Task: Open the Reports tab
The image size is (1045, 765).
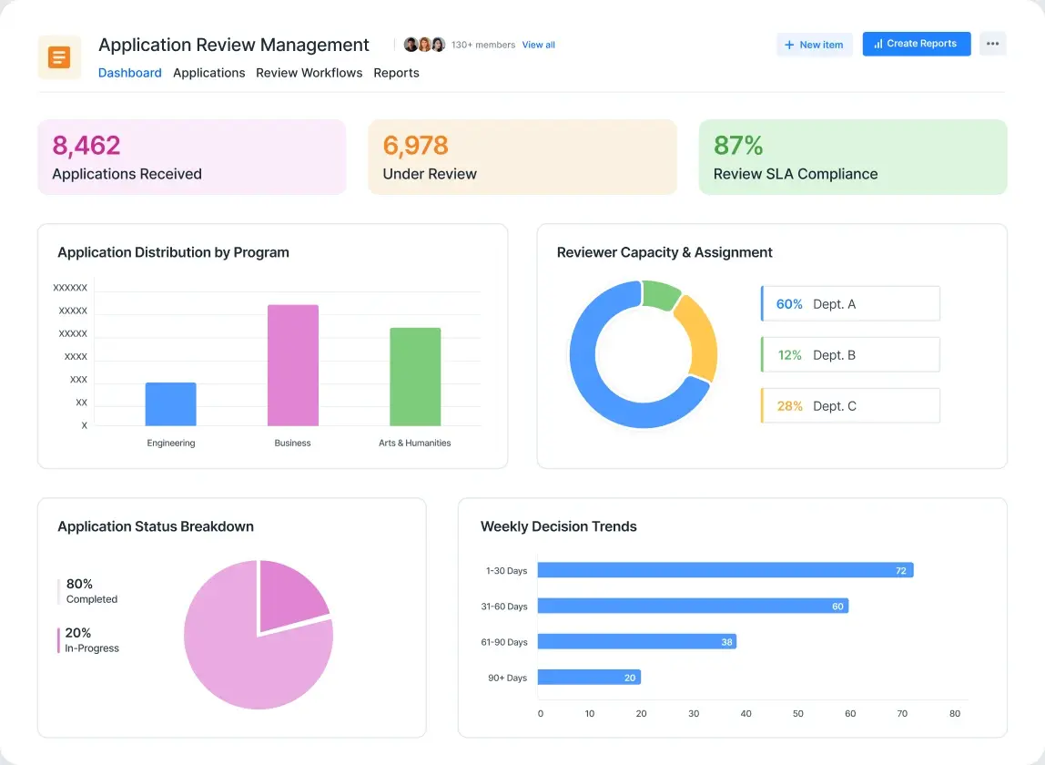Action: (x=396, y=73)
